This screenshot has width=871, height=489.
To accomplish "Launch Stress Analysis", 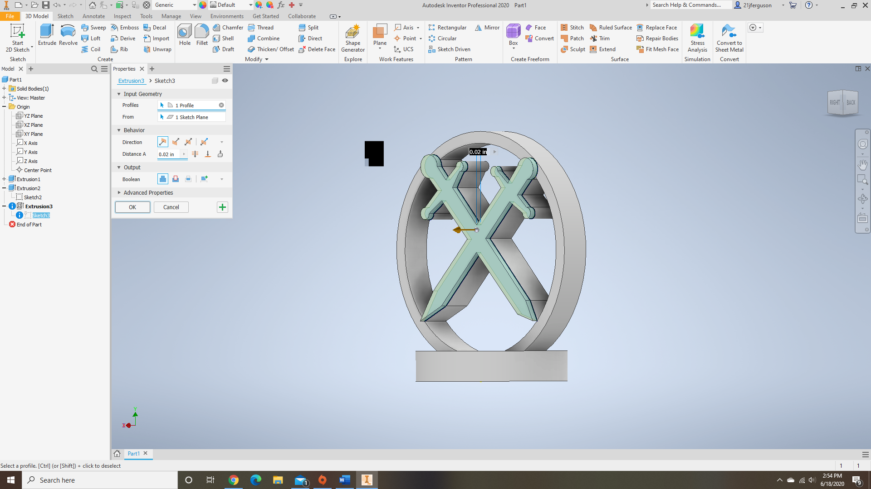I will (697, 38).
